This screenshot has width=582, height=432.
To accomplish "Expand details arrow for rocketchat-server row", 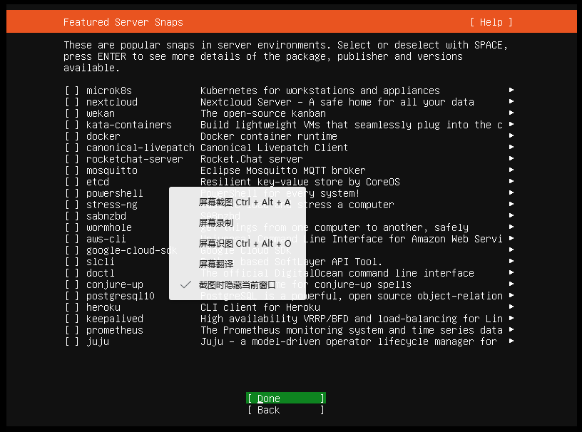I will 511,158.
